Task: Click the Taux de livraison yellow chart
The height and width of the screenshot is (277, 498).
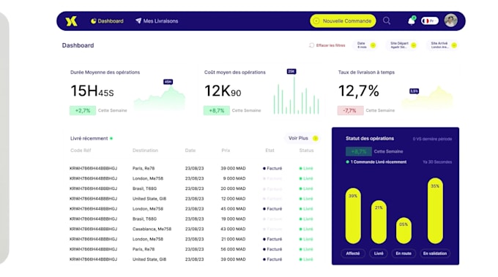Action: click(427, 97)
